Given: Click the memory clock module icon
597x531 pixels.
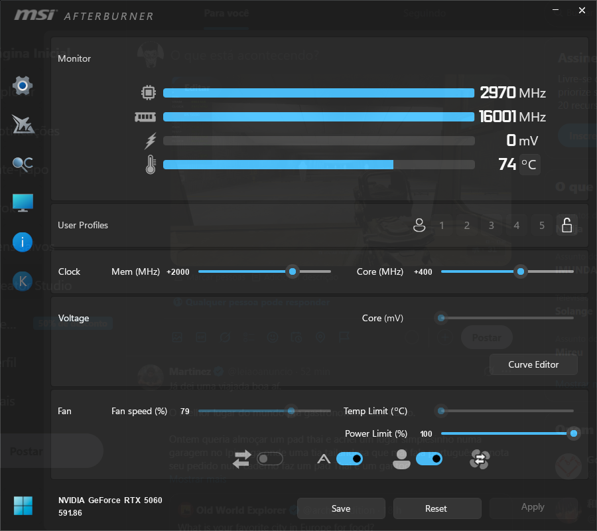Looking at the screenshot, I should [145, 117].
